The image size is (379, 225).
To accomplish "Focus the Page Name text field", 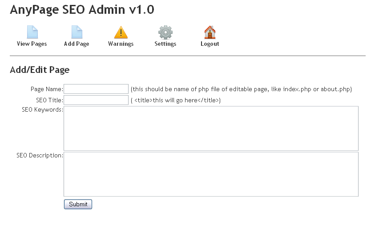I will pyautogui.click(x=96, y=89).
